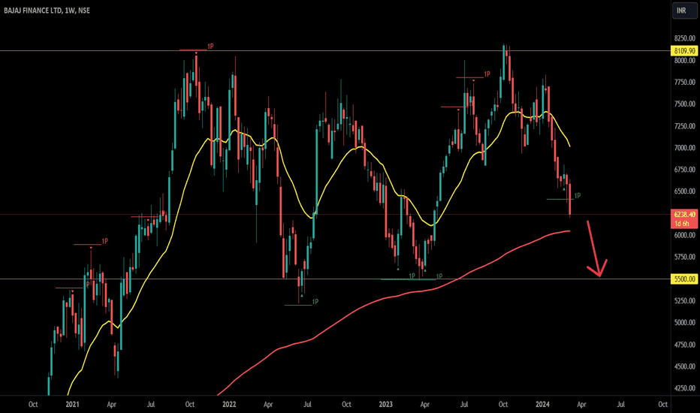Click the INR currency button
The height and width of the screenshot is (413, 700).
pyautogui.click(x=684, y=11)
